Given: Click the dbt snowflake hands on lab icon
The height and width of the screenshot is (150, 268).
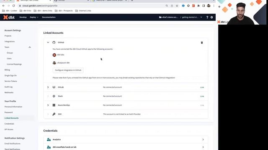Looking at the screenshot, I should pos(49,147).
